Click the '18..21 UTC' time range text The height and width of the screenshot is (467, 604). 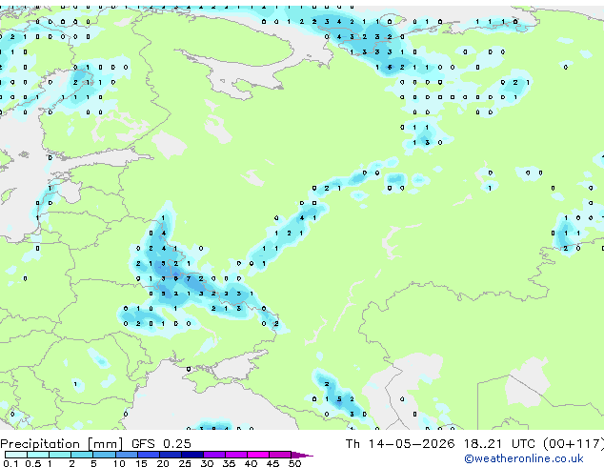click(x=499, y=443)
